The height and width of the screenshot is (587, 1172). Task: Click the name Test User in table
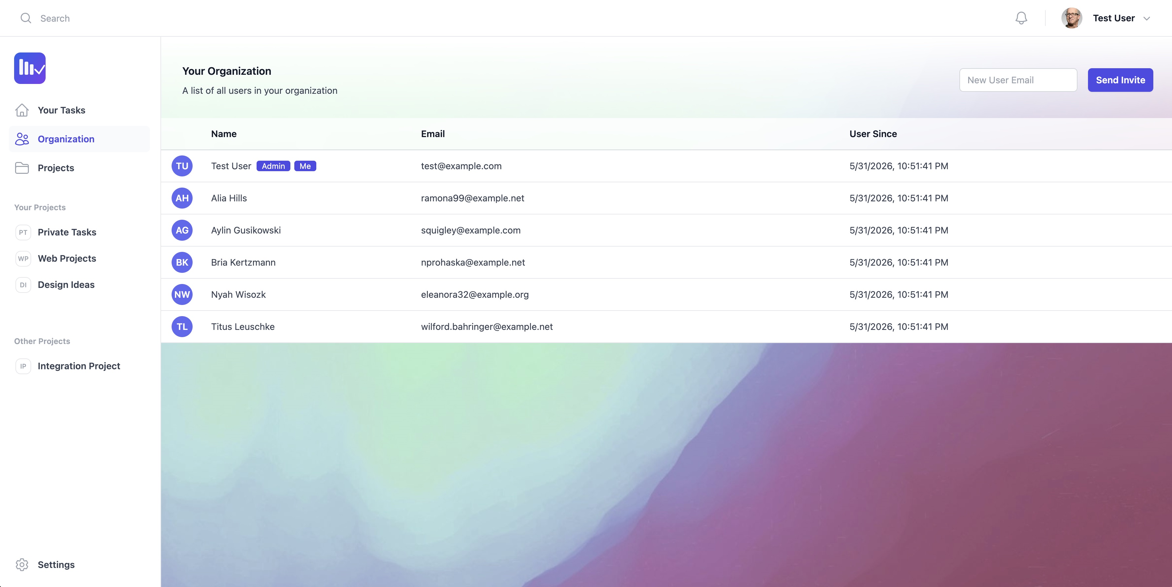coord(231,166)
